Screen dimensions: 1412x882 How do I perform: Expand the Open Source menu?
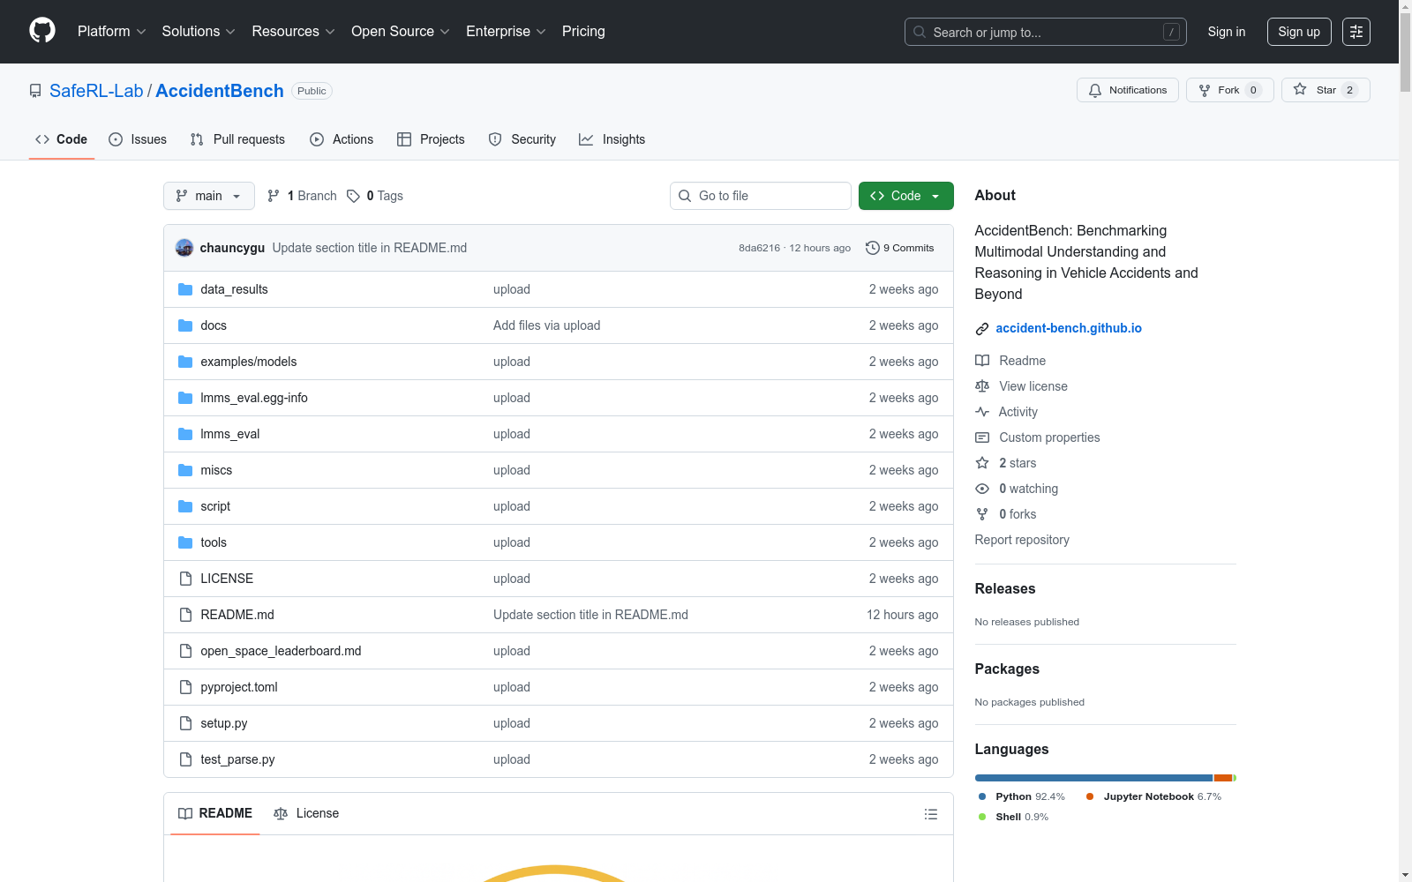[x=401, y=32]
